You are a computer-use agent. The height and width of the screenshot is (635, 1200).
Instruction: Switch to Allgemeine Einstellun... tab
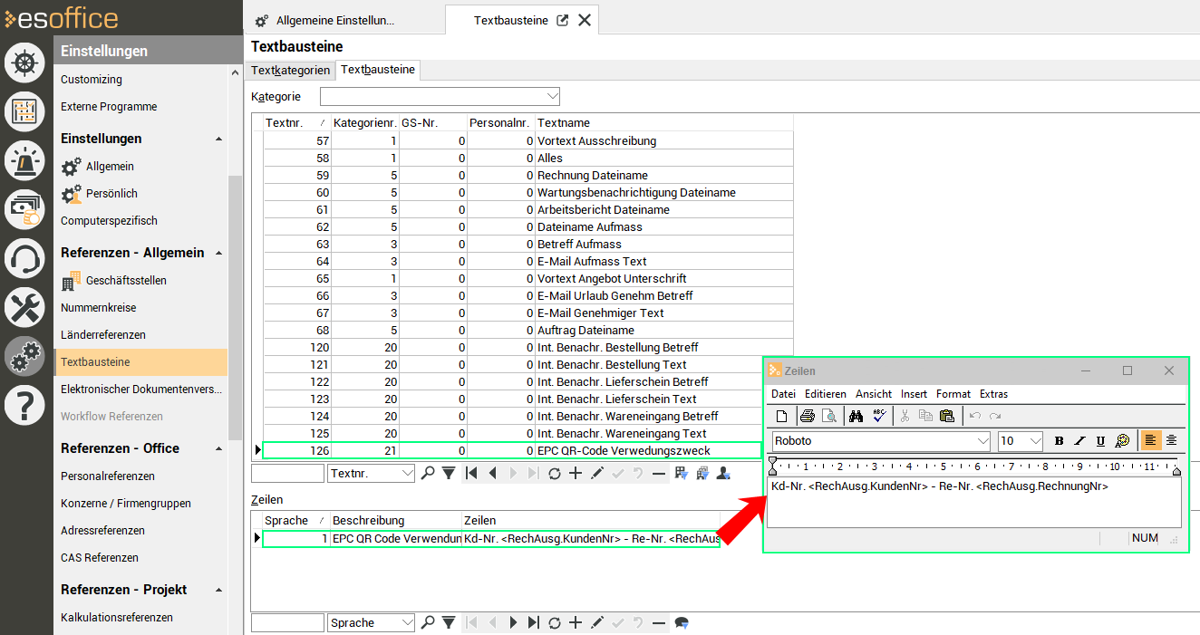[x=335, y=20]
